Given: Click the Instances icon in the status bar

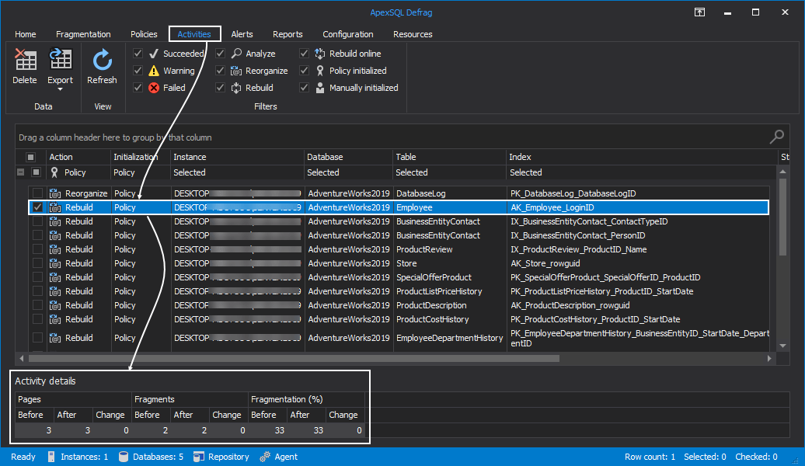Looking at the screenshot, I should point(51,457).
